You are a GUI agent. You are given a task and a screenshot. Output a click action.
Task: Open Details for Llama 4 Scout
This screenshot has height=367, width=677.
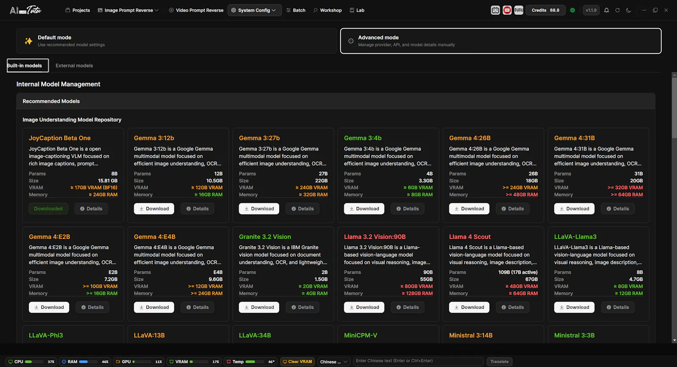tap(512, 307)
